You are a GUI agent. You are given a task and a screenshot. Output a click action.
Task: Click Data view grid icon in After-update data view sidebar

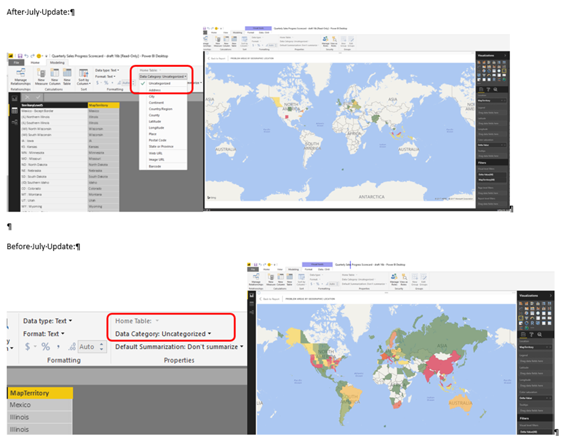[x=15, y=111]
